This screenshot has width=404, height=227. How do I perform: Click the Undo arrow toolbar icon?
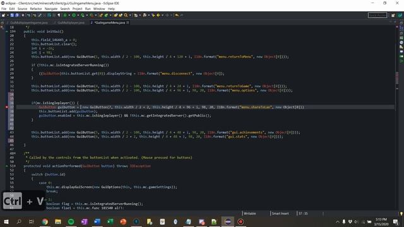[177, 15]
